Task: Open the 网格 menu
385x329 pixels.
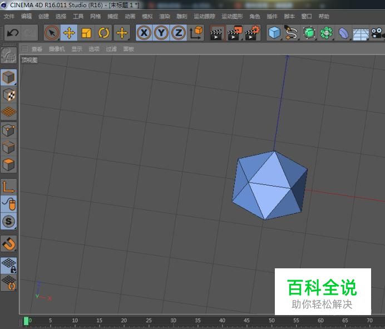Action: tap(95, 17)
